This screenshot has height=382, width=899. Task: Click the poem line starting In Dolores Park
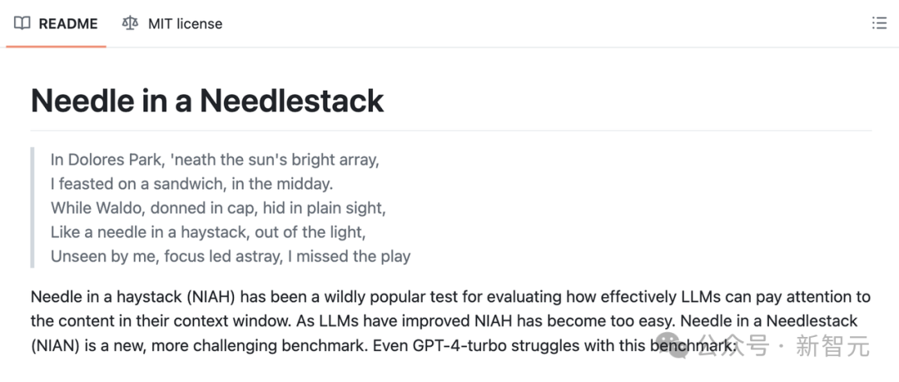(x=215, y=160)
